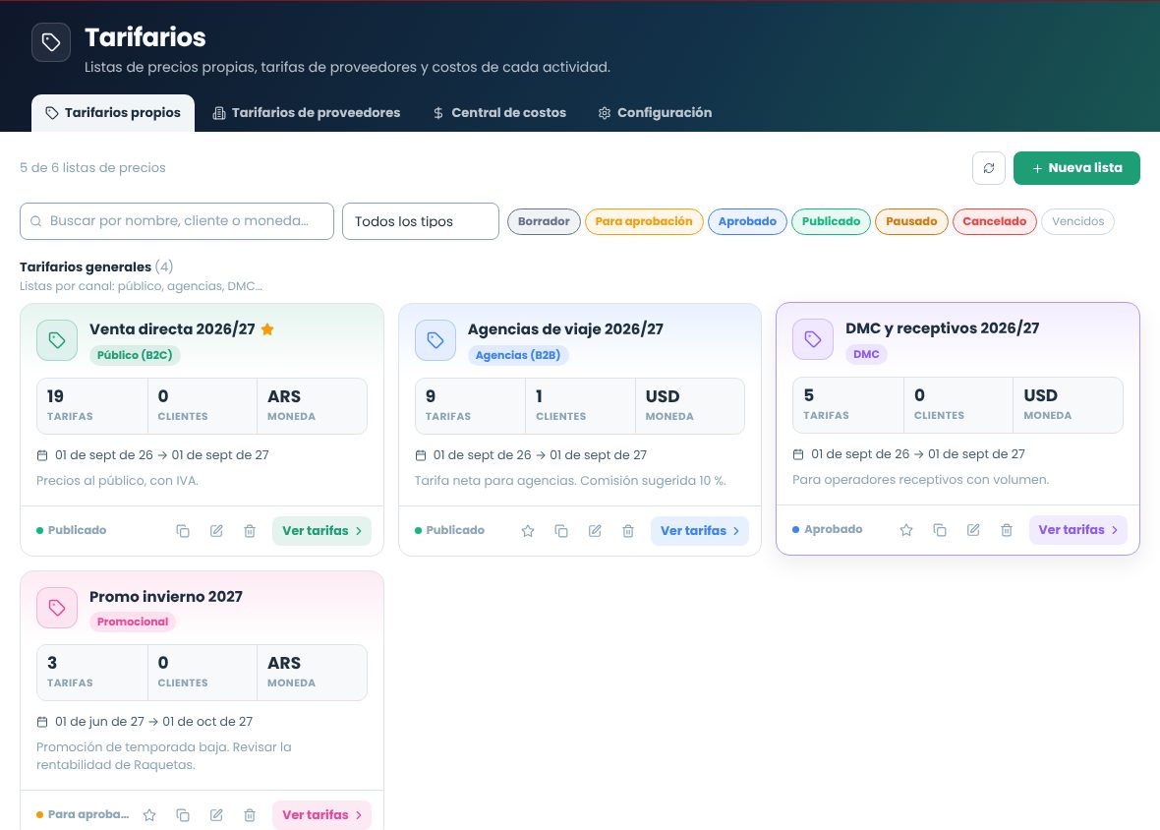Star the Promo invierno 2027 list
This screenshot has width=1160, height=830.
[x=149, y=814]
